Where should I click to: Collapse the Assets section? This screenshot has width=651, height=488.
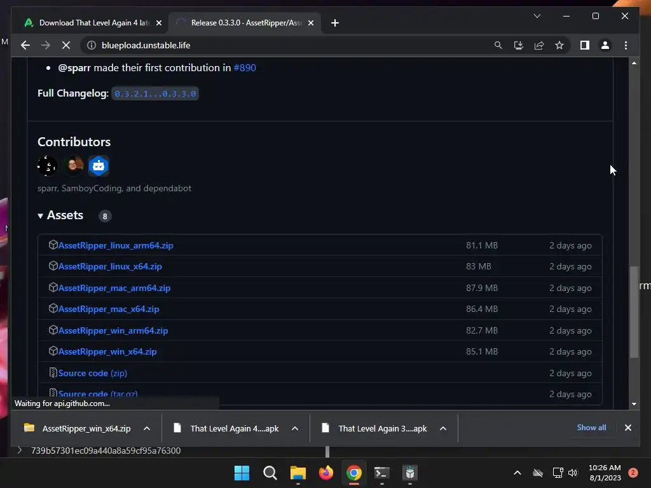(x=61, y=215)
